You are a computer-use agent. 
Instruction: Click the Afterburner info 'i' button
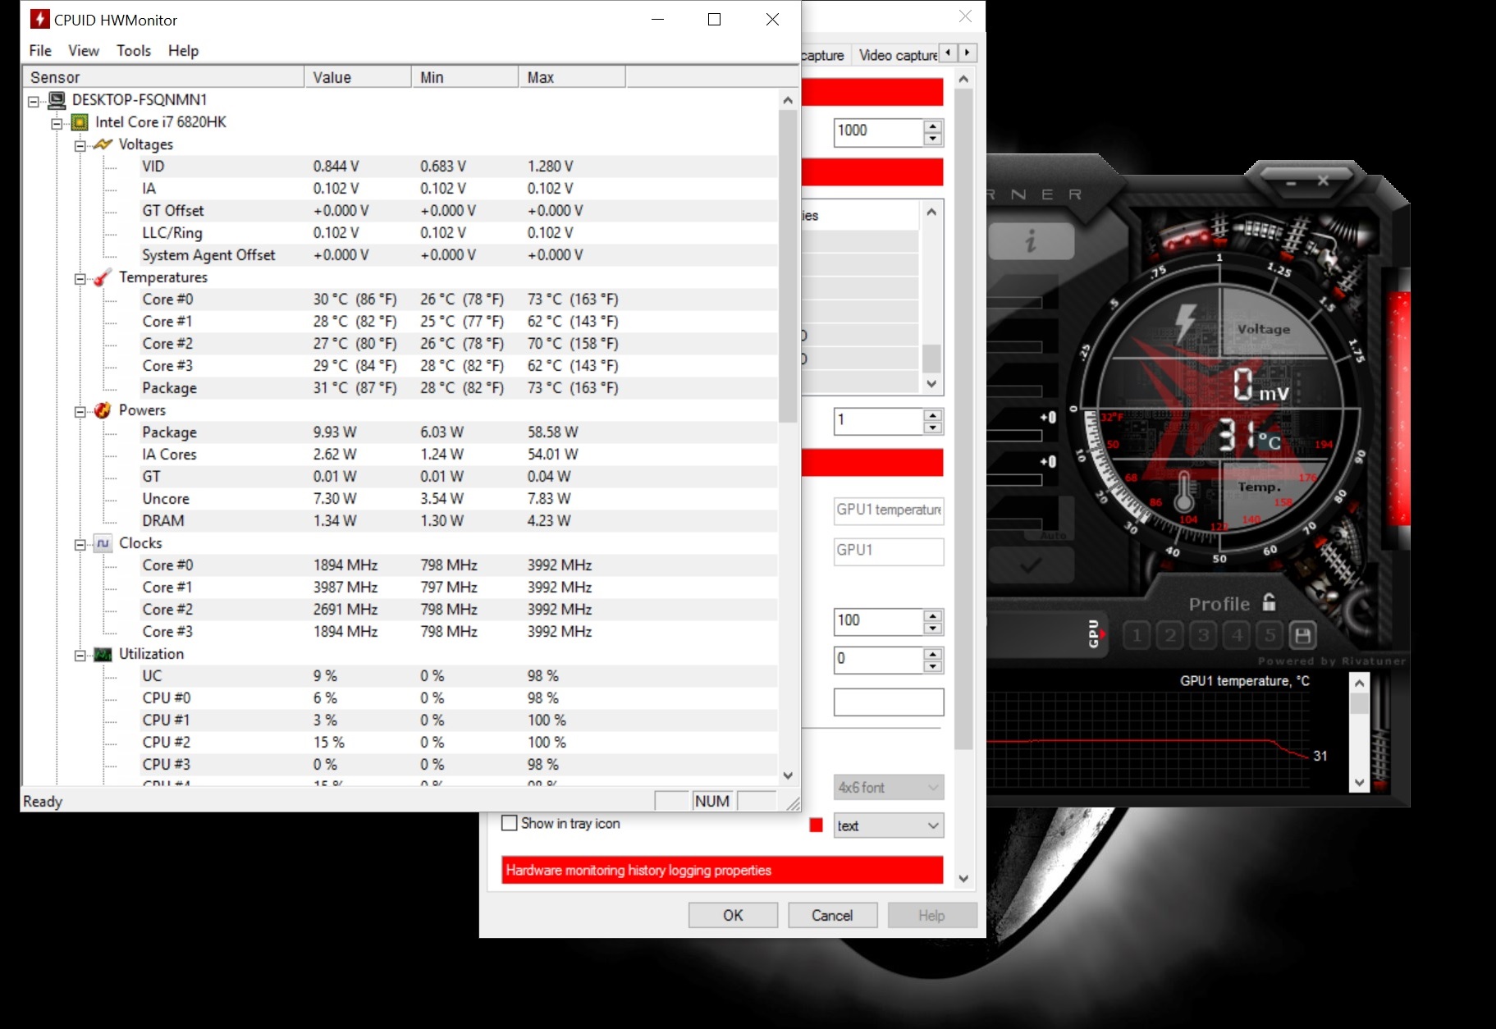[1031, 241]
